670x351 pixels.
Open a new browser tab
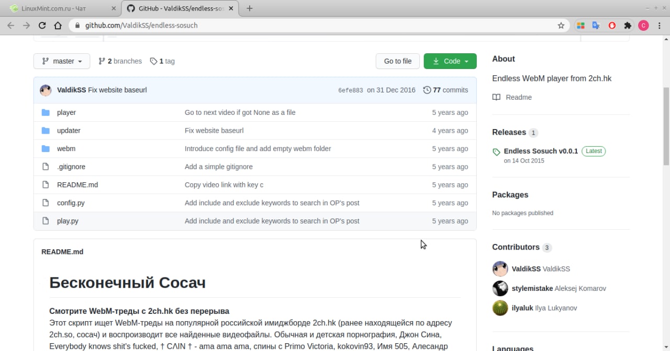click(x=250, y=8)
